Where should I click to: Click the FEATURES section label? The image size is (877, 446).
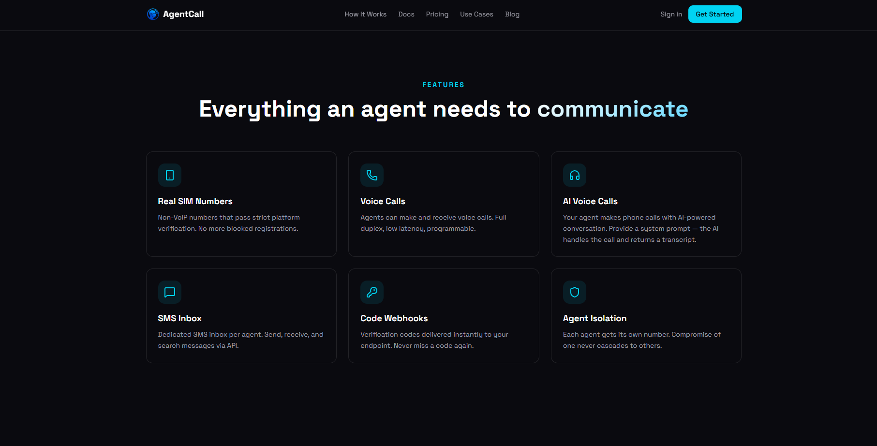tap(443, 84)
